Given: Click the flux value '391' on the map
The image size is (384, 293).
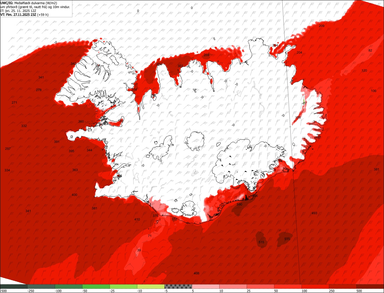Looking at the screenshot, I should point(57,142).
